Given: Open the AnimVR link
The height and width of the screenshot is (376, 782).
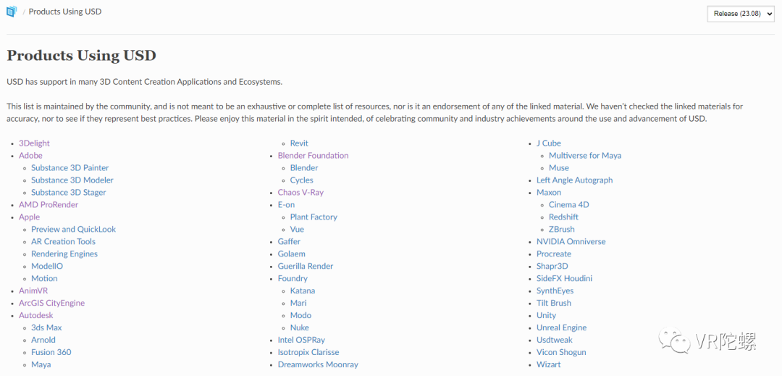Looking at the screenshot, I should click(33, 291).
